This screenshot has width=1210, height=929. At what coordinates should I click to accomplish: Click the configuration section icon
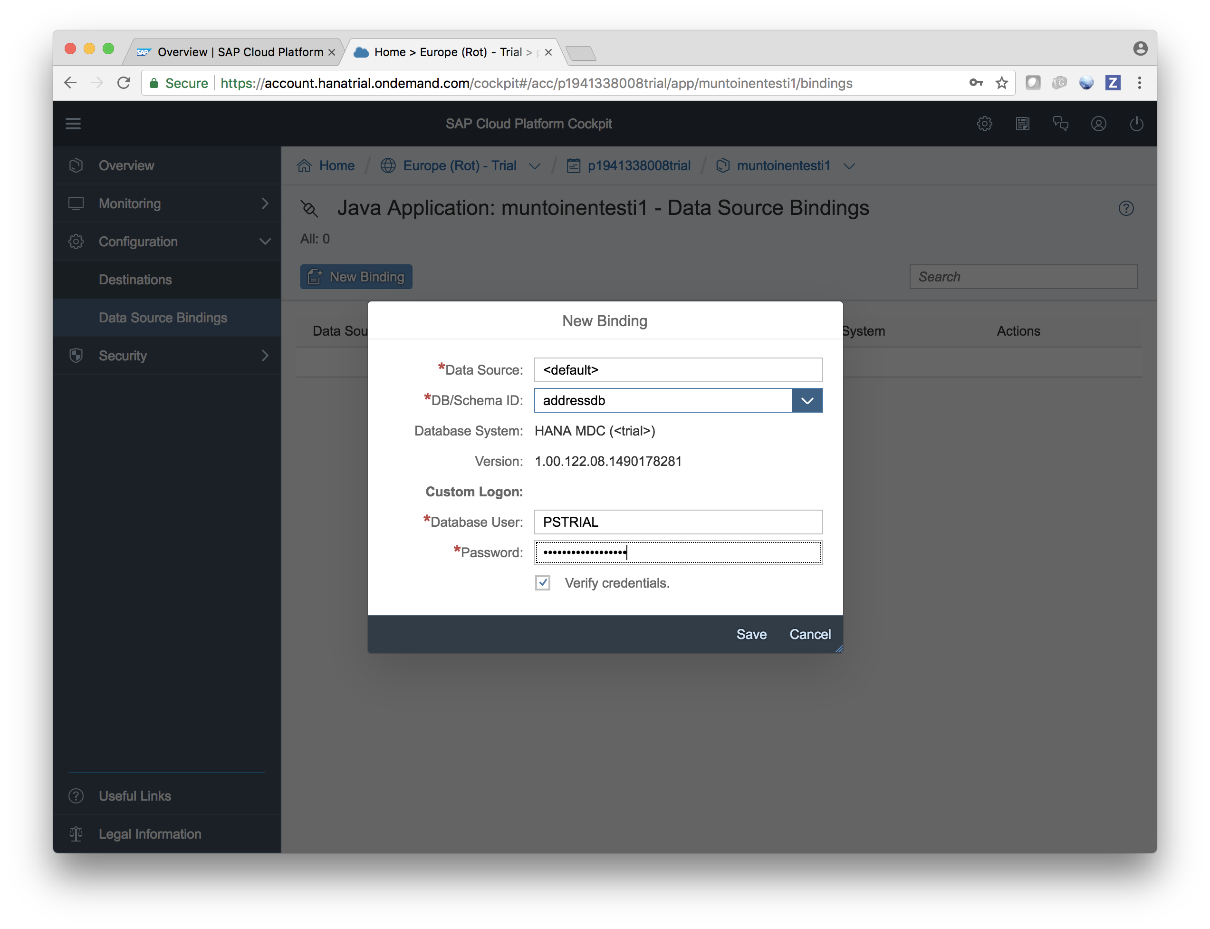(x=77, y=241)
